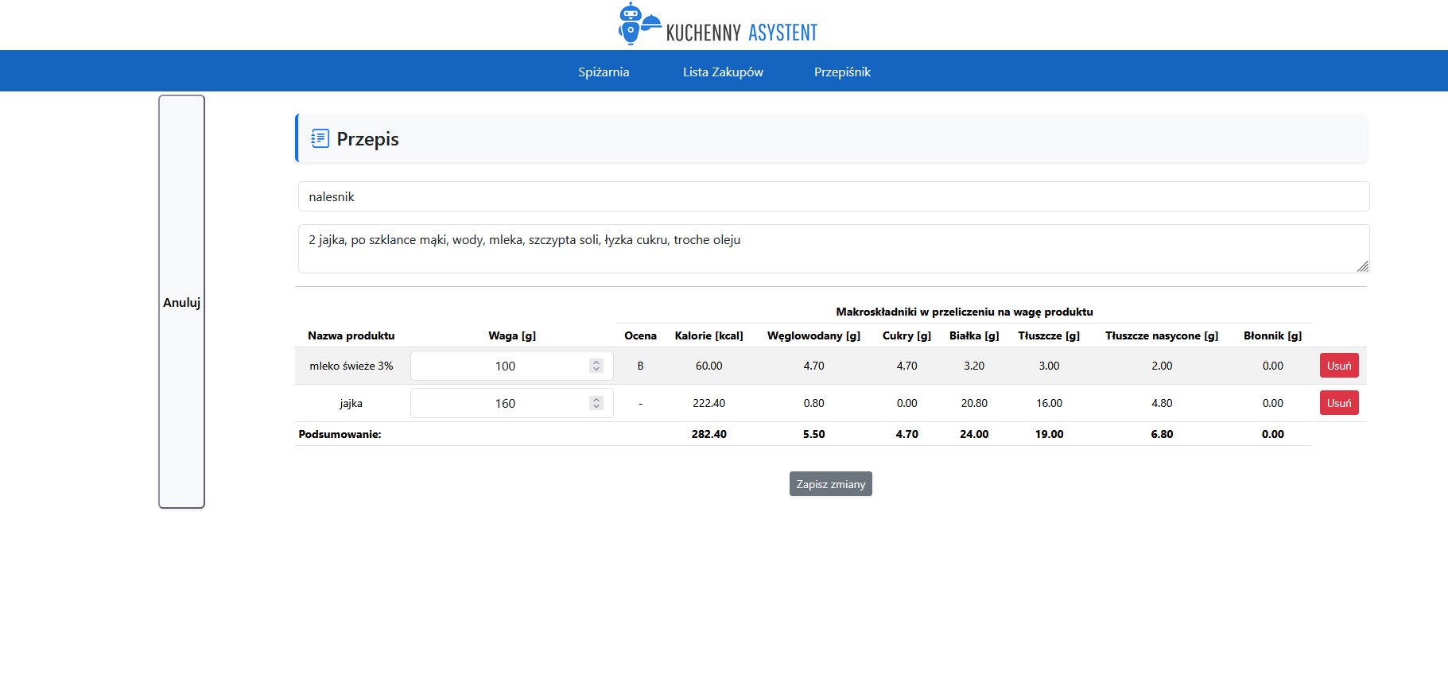Click the 'mleko świeże 3%' product name
The height and width of the screenshot is (690, 1448).
351,366
